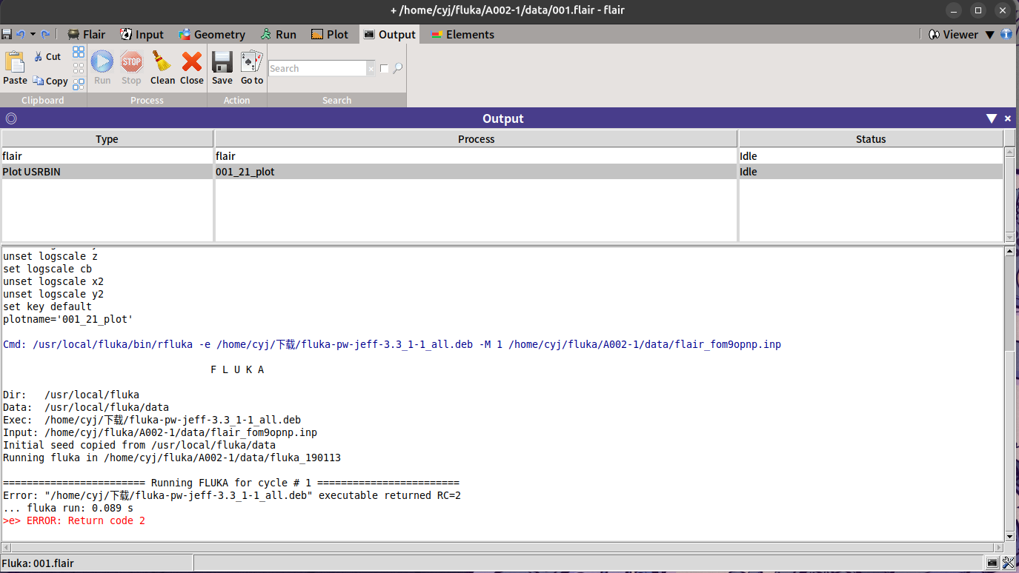Click the Type column header
Screen dimensions: 1019x573
point(107,138)
